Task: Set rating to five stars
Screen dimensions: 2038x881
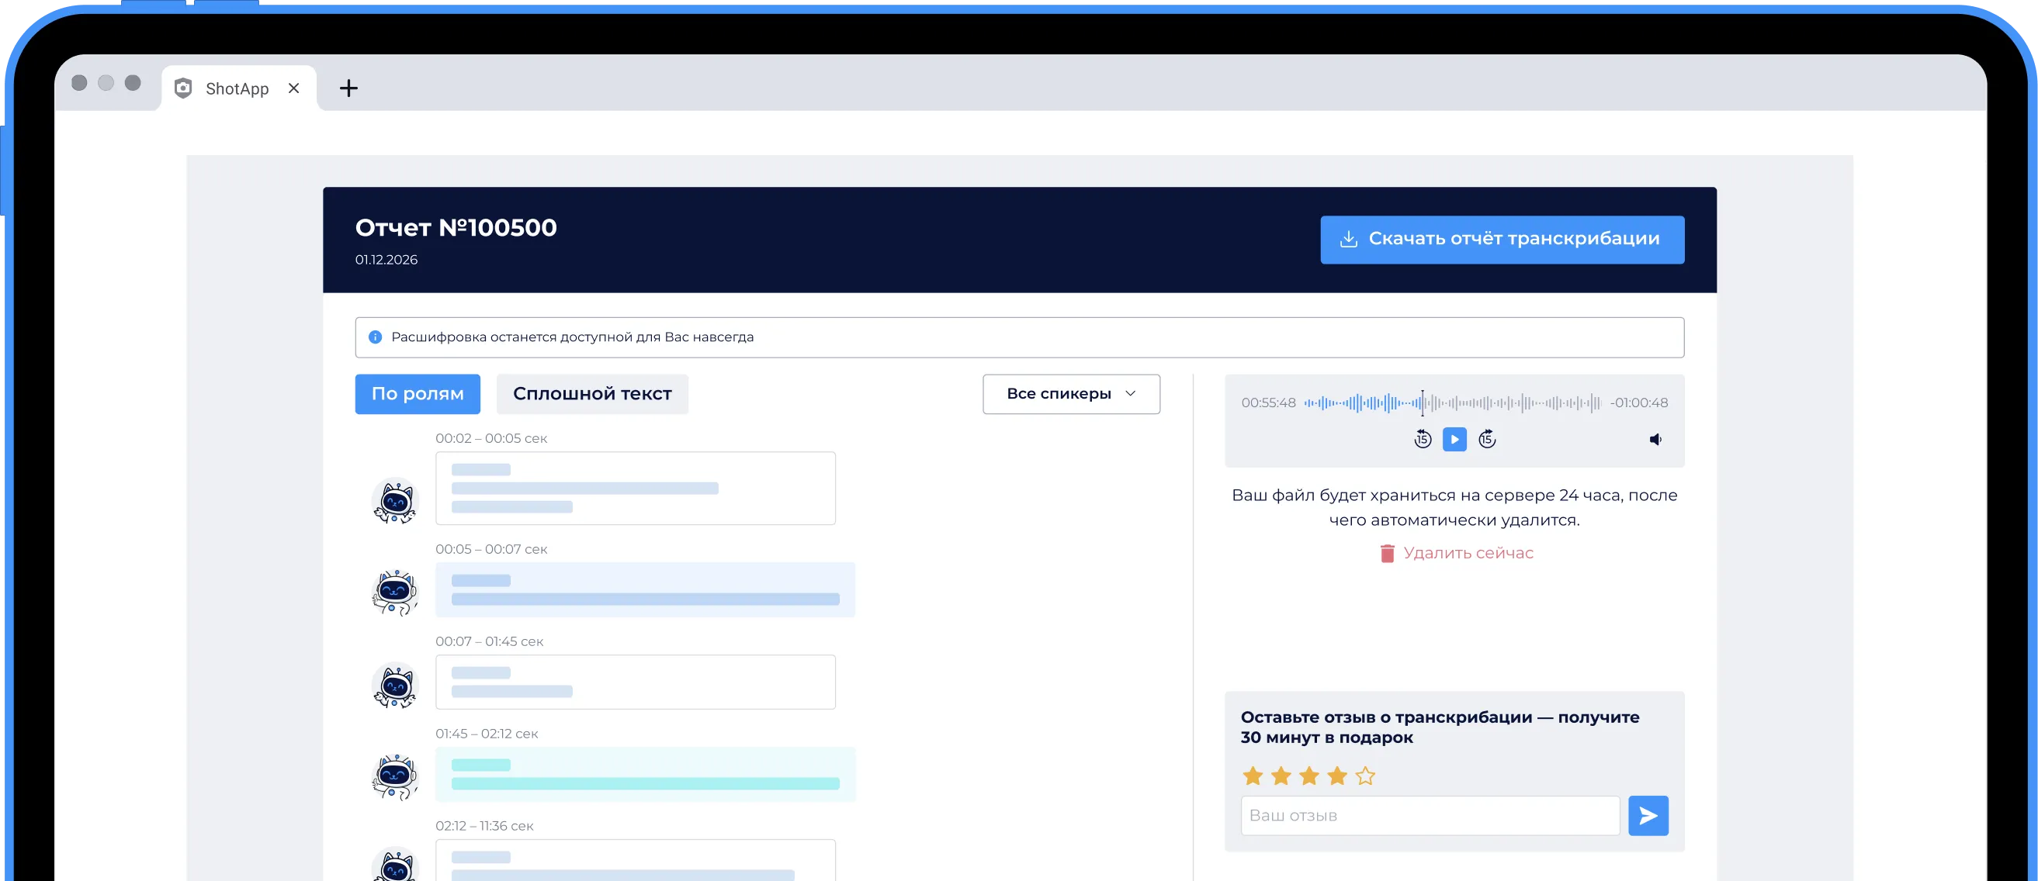Action: 1364,776
